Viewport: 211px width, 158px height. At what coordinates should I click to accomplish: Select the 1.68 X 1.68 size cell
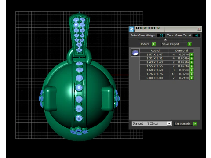154,70
